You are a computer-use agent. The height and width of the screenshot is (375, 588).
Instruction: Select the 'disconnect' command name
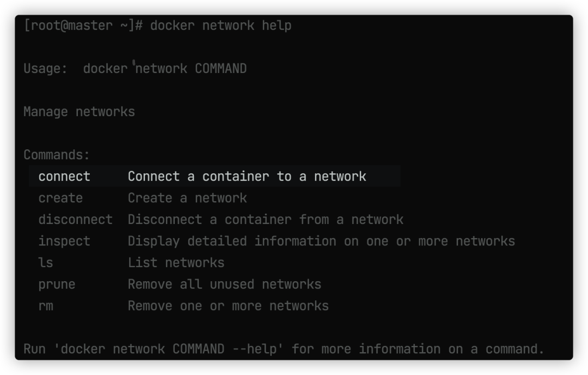[x=75, y=219]
